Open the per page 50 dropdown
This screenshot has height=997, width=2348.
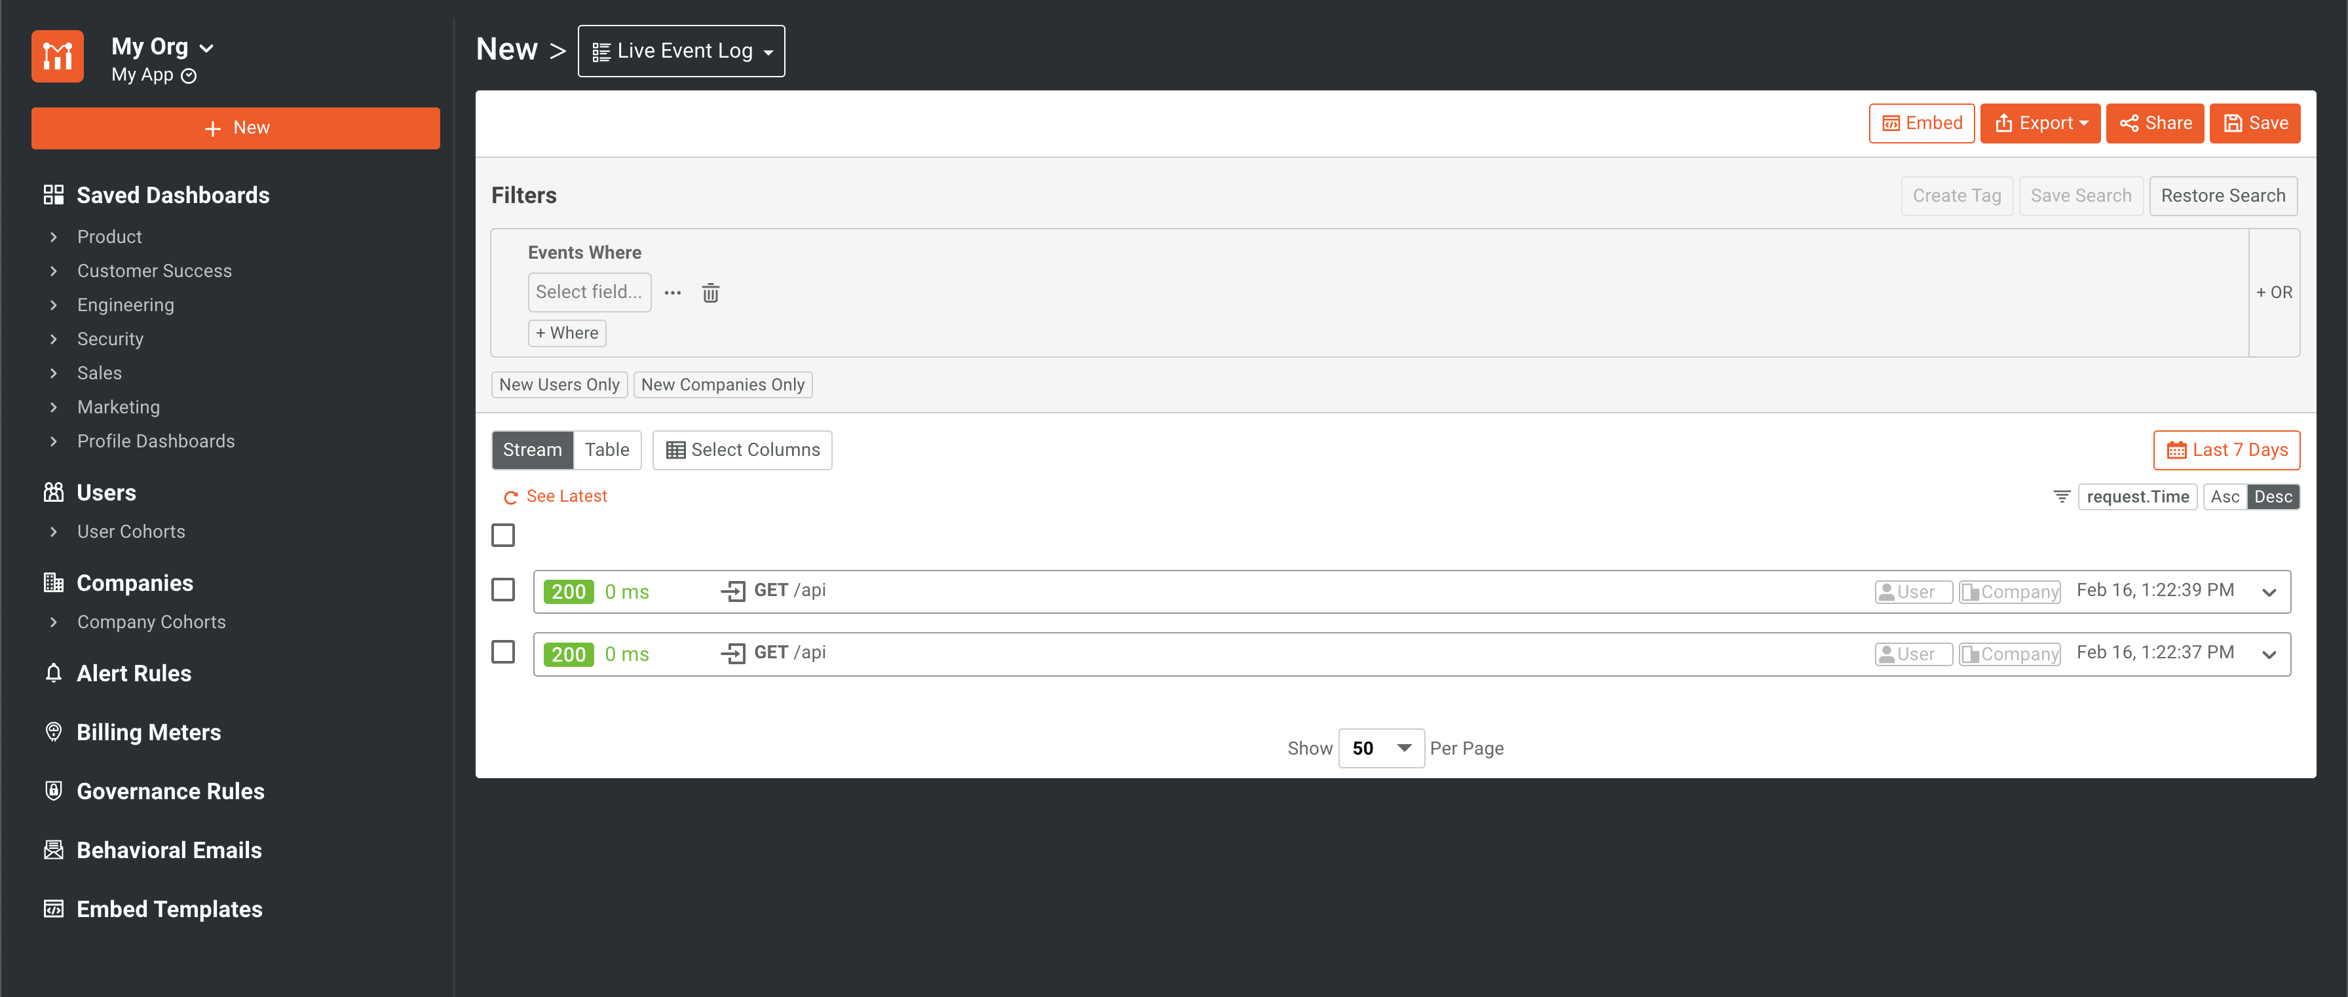point(1380,748)
